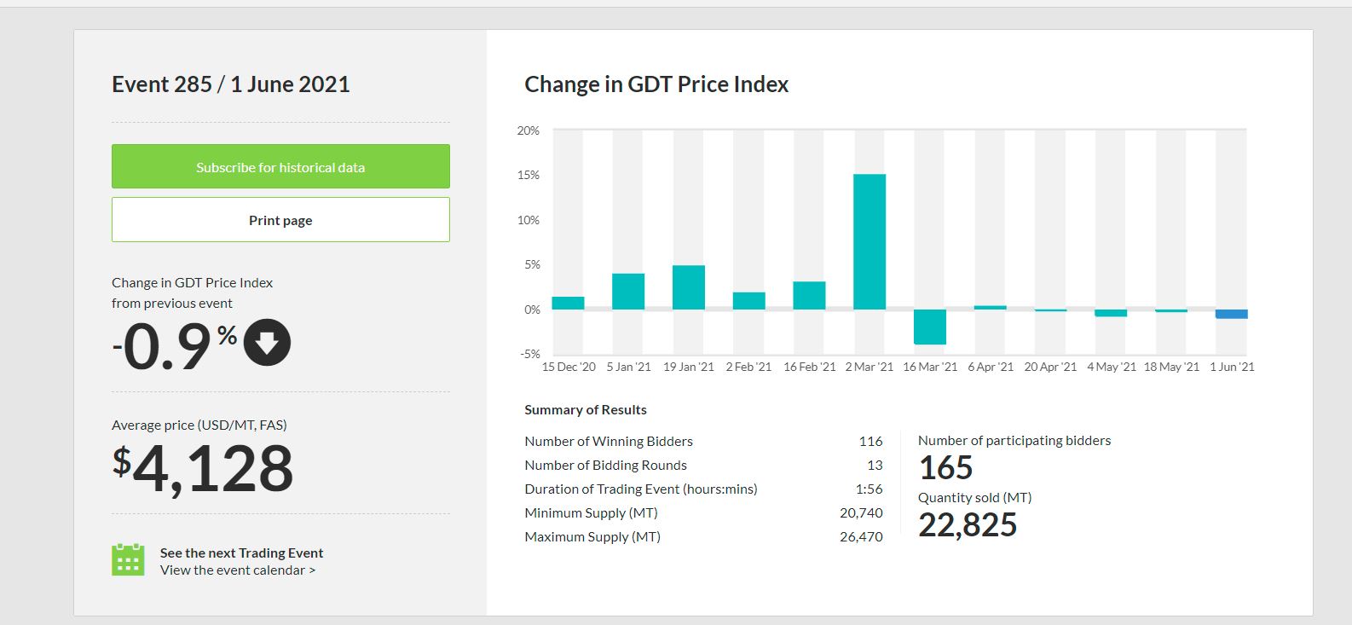Click the '16 Mar '21' axis label
The height and width of the screenshot is (625, 1352).
[930, 367]
